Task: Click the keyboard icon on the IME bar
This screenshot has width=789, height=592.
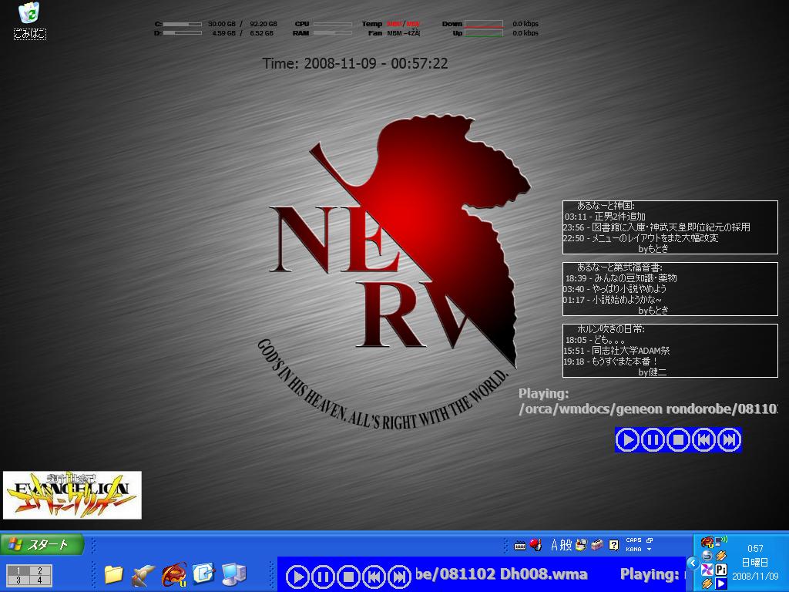Action: [520, 546]
